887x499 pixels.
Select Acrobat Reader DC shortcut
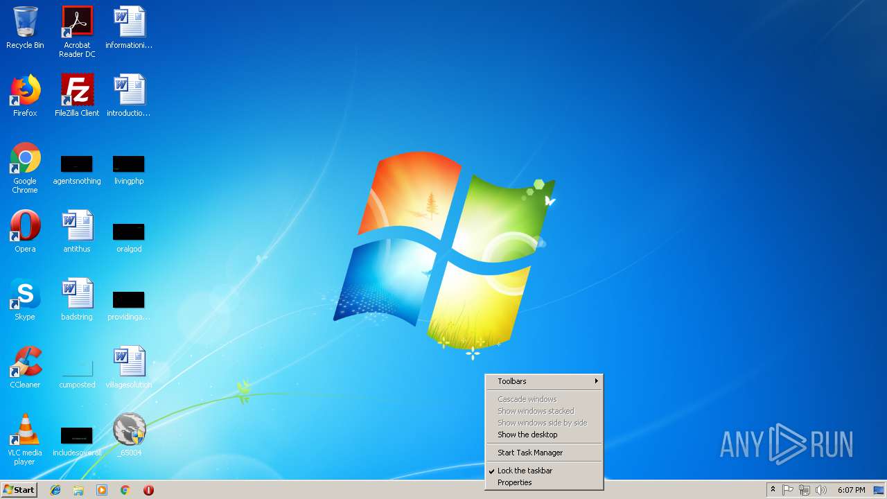[77, 32]
